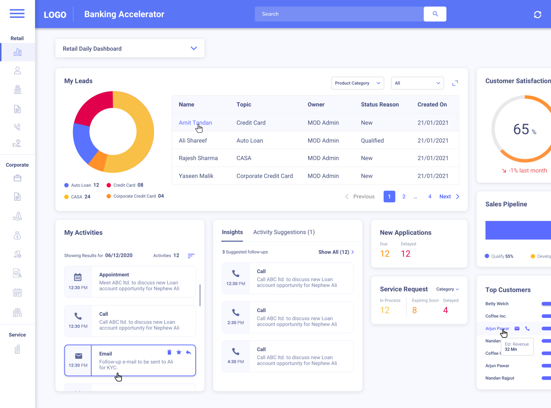Select the Insights tab
551x408 pixels.
pyautogui.click(x=232, y=232)
